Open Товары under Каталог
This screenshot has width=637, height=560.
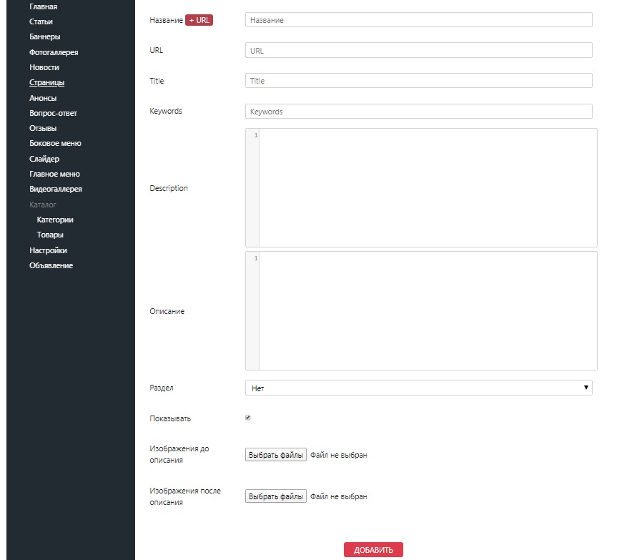(50, 235)
